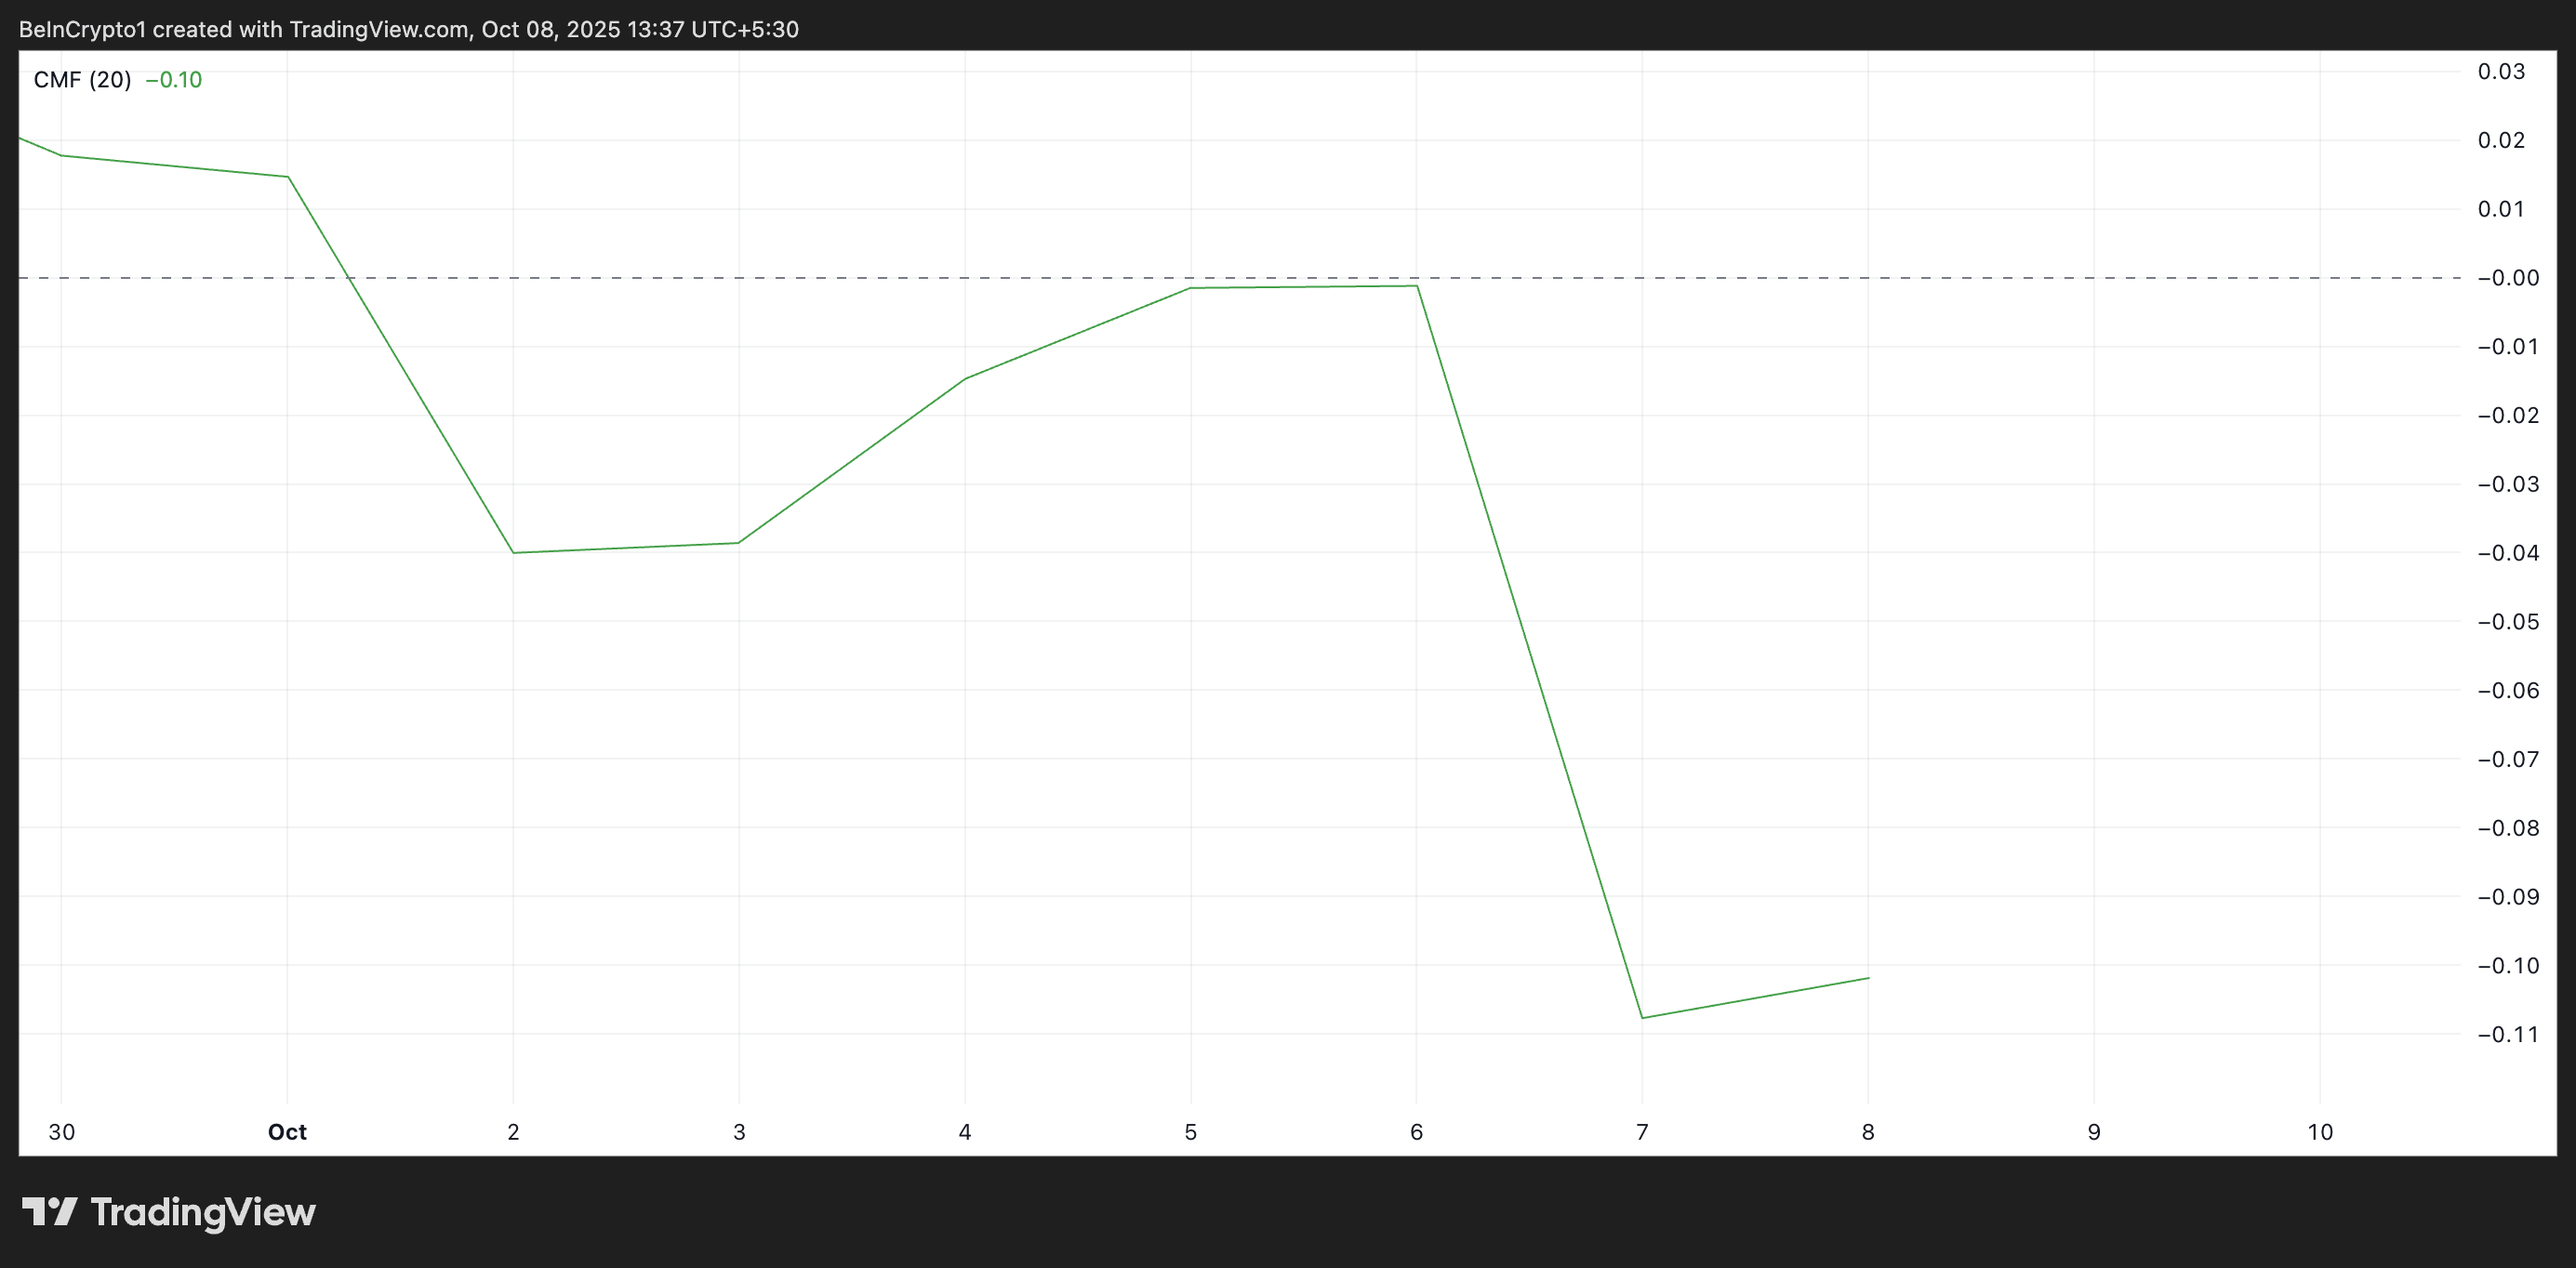
Task: Click the TradingView logo icon
Action: point(50,1212)
